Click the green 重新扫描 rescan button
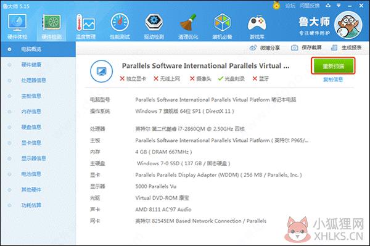Viewport: 370px width, 246px height. pyautogui.click(x=333, y=66)
